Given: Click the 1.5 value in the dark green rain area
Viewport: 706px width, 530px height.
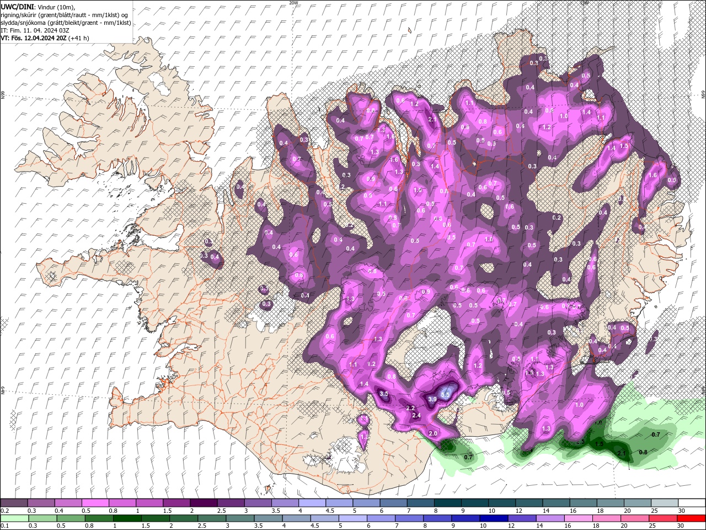Looking at the screenshot, I should 600,444.
